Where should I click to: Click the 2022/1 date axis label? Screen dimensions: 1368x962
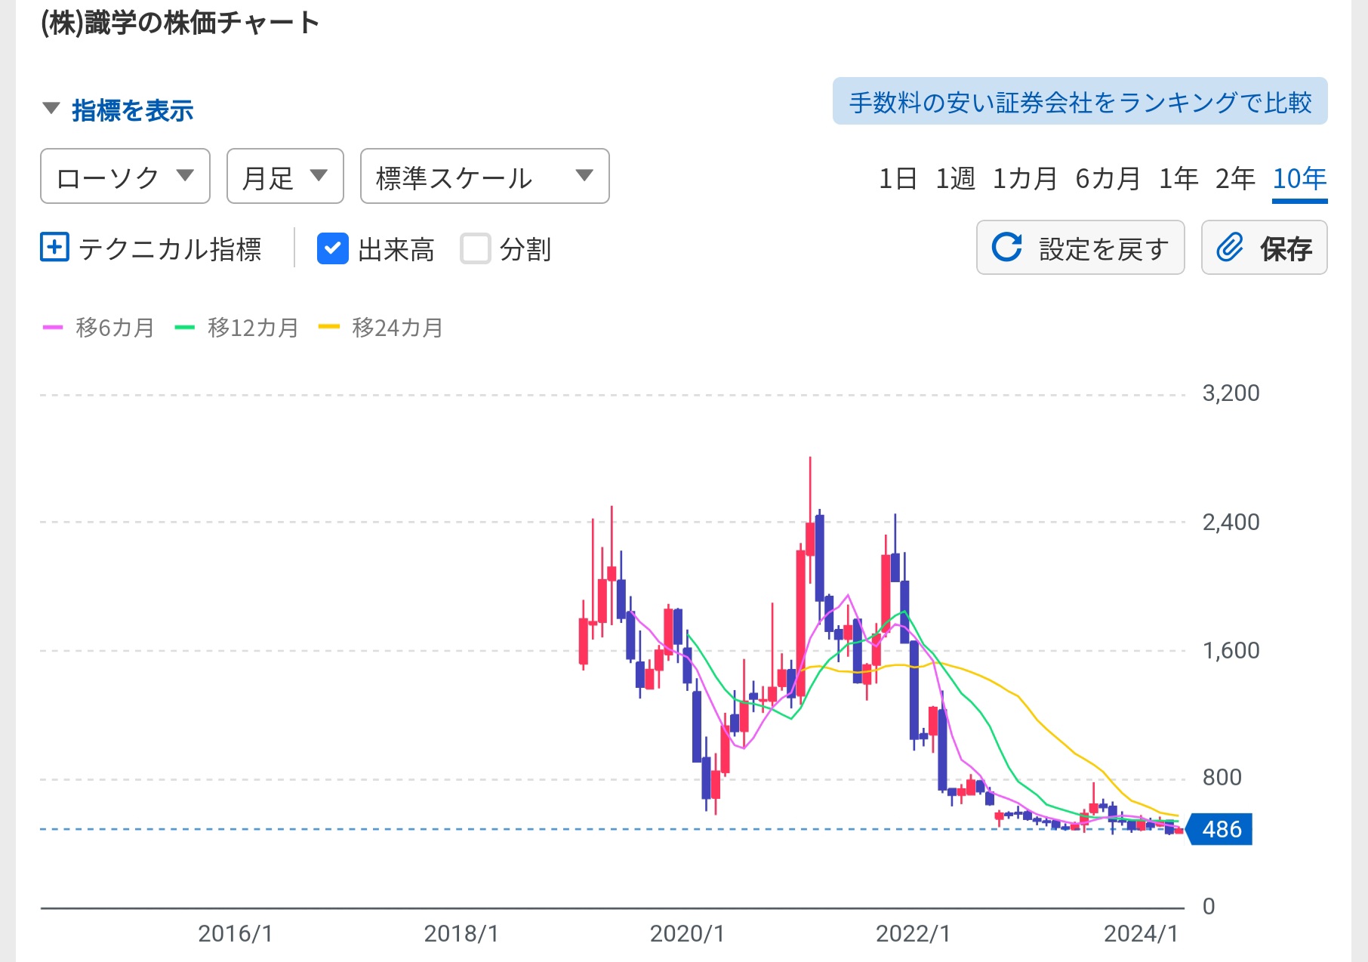coord(913,934)
